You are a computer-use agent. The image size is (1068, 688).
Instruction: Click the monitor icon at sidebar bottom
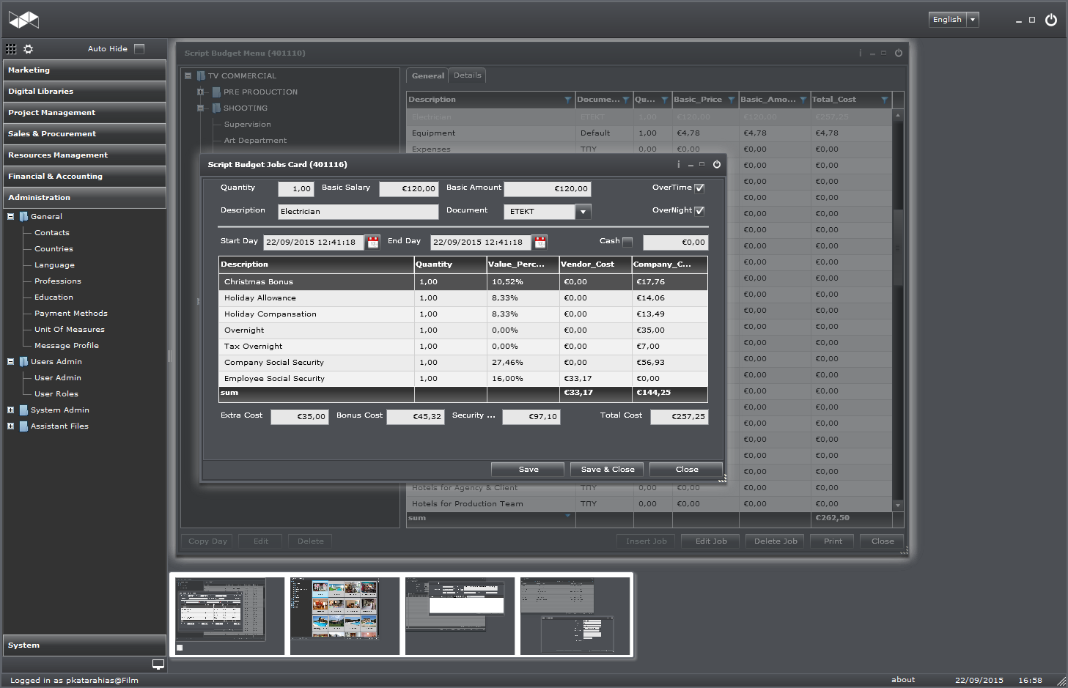tap(158, 665)
